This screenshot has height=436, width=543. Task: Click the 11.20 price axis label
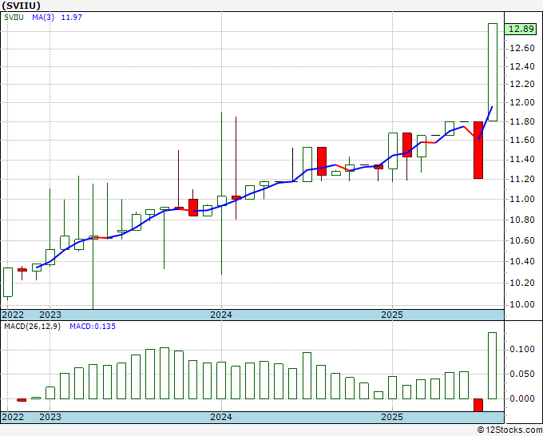pos(522,180)
